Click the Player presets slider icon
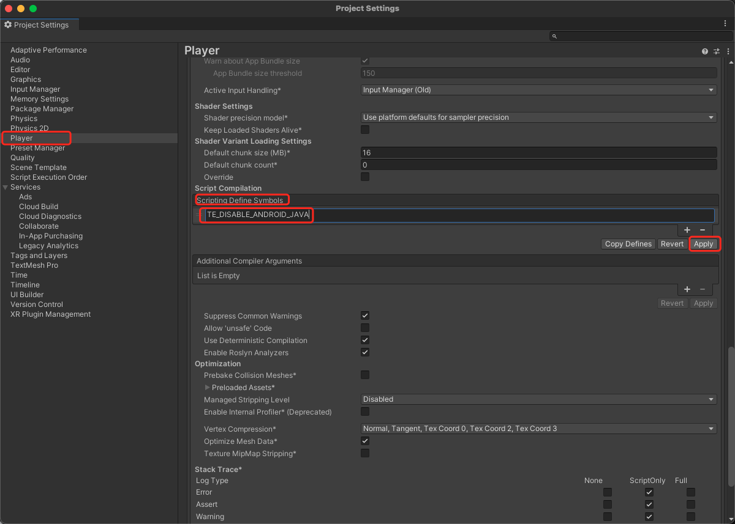735x524 pixels. (715, 51)
